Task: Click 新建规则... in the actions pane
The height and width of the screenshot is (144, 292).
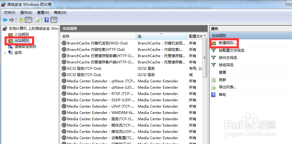Action: (x=227, y=43)
